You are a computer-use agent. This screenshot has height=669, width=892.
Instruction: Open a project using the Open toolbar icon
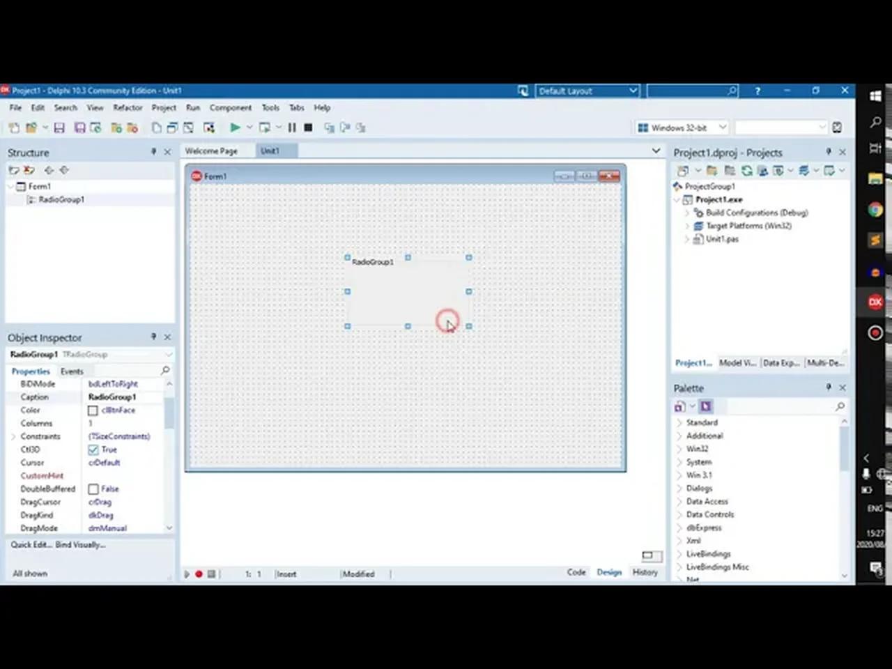pyautogui.click(x=31, y=128)
